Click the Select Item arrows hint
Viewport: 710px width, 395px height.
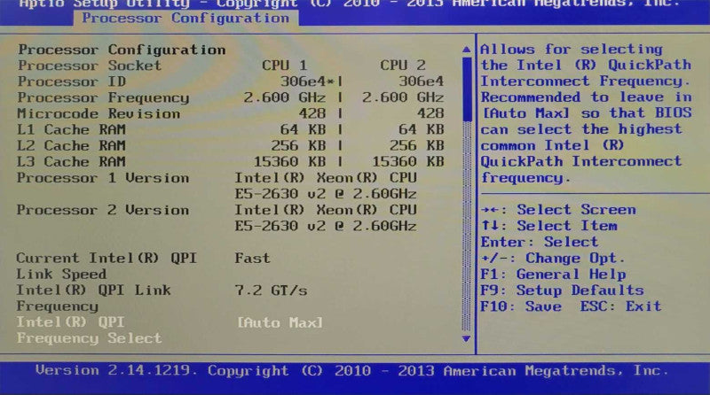pyautogui.click(x=548, y=226)
